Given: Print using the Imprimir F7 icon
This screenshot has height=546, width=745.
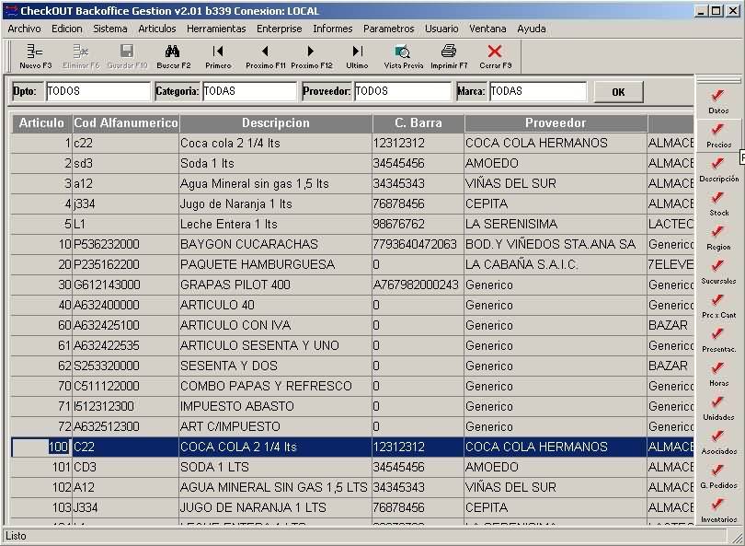Looking at the screenshot, I should point(449,56).
